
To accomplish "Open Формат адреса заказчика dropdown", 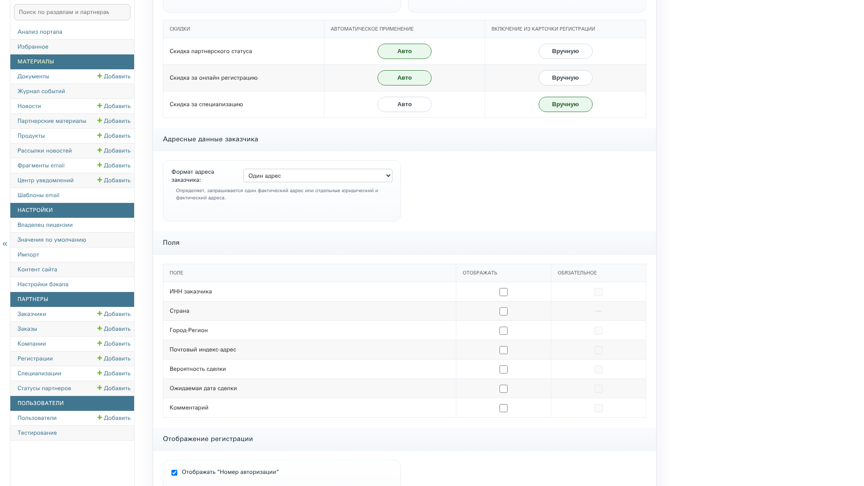I will [x=318, y=175].
